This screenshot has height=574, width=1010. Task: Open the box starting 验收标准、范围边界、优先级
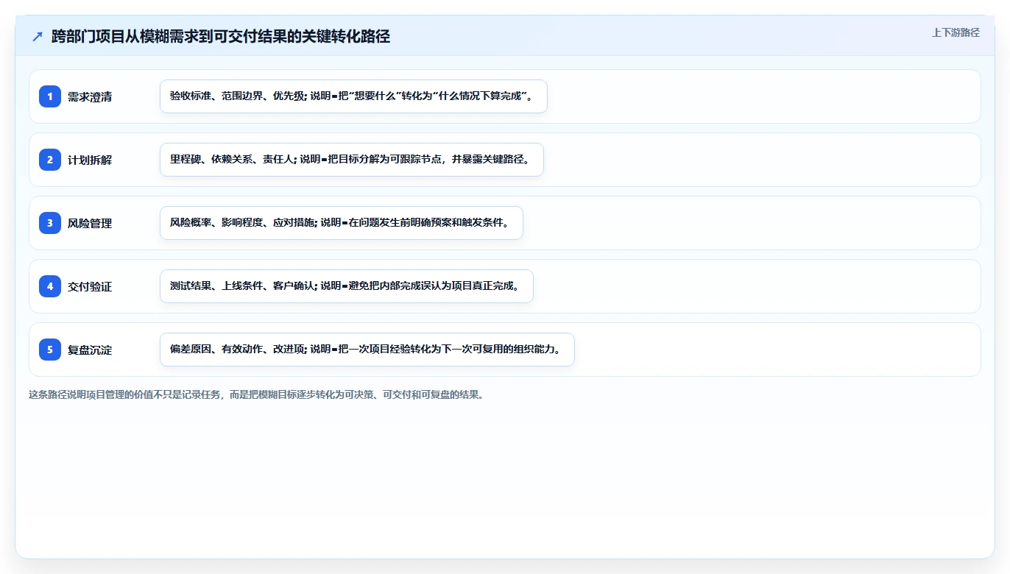point(353,96)
